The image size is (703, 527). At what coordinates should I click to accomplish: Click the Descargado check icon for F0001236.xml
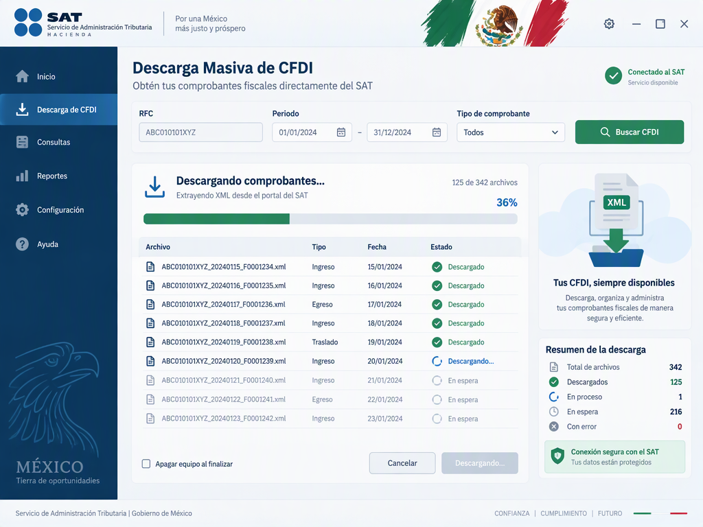437,305
